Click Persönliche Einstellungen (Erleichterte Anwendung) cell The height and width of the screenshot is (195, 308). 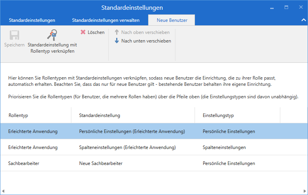coord(132,131)
